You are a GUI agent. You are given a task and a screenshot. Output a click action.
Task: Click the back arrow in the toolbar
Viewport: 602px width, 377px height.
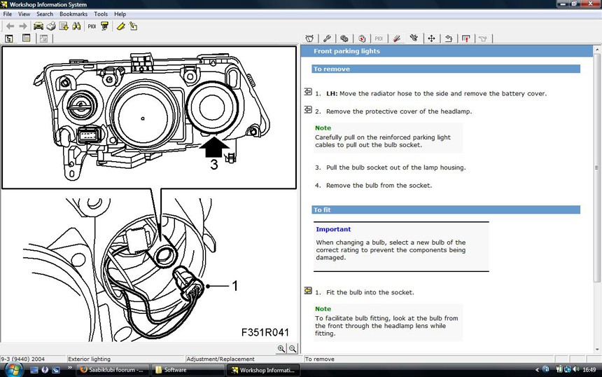point(10,26)
